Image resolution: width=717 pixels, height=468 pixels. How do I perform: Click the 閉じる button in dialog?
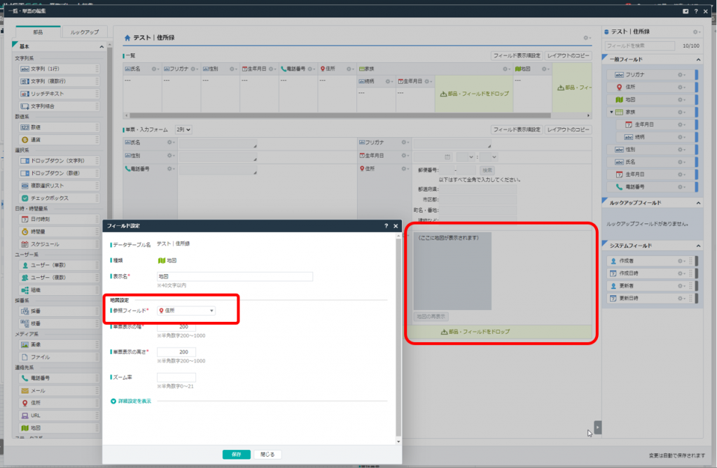click(x=267, y=454)
